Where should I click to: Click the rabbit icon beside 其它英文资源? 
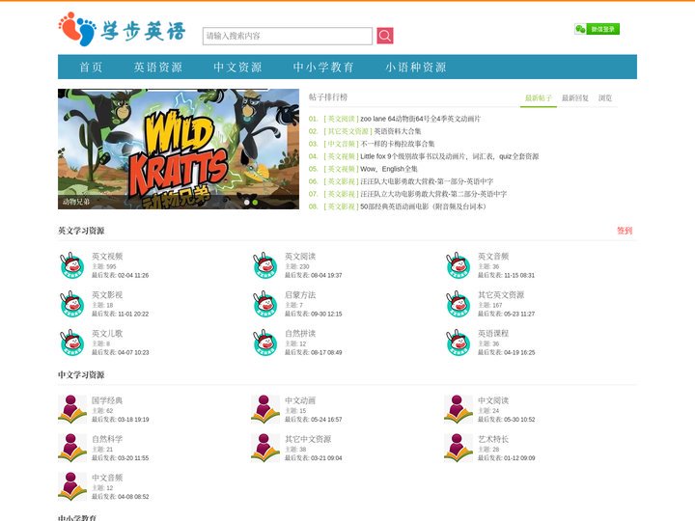pyautogui.click(x=458, y=304)
